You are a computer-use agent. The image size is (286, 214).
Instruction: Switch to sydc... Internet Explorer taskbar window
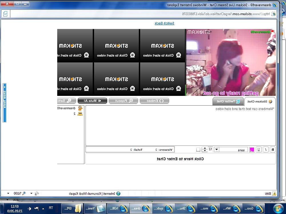point(163,209)
